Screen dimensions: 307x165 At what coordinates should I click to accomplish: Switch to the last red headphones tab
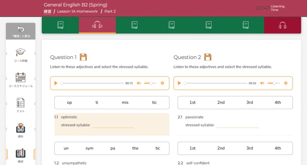tap(282, 25)
